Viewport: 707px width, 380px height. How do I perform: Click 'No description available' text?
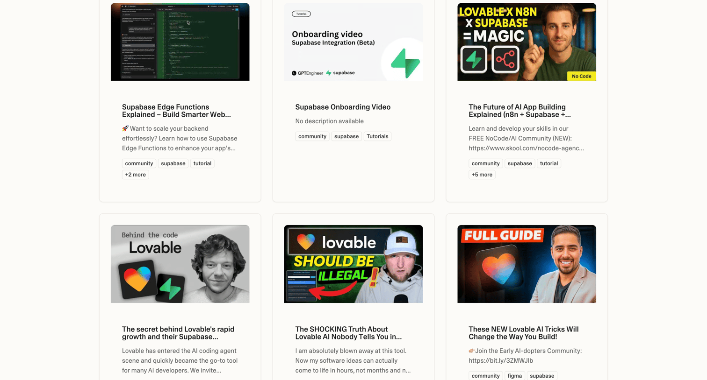coord(329,121)
